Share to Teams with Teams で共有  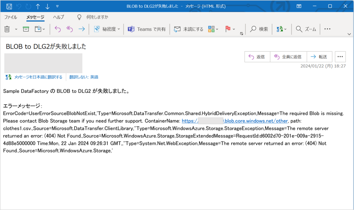coord(147,29)
